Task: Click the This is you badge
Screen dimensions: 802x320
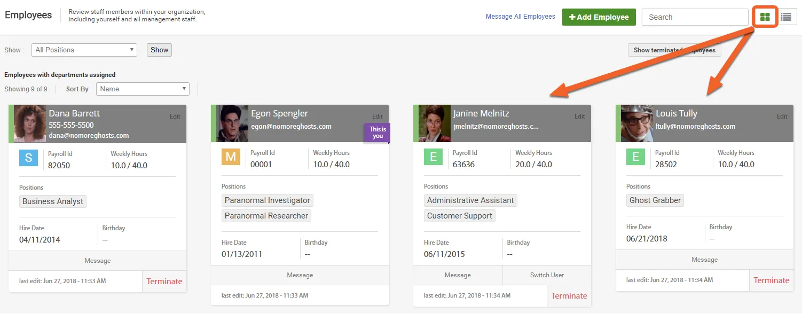Action: point(378,132)
